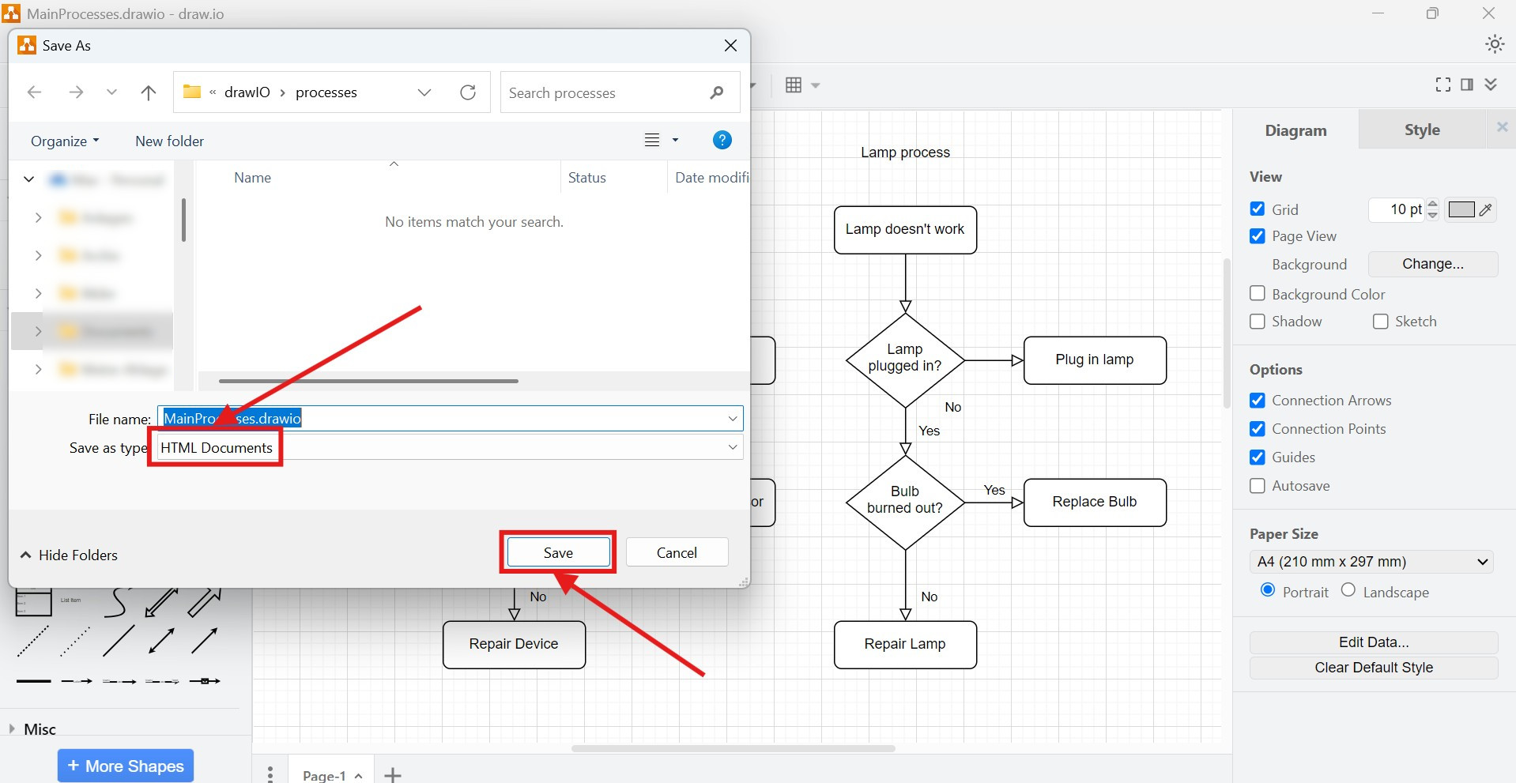
Task: Click the More Shapes button
Action: tap(124, 765)
